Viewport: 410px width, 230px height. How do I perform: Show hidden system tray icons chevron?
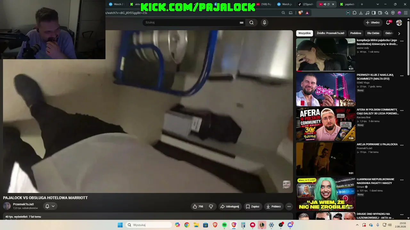tap(357, 225)
